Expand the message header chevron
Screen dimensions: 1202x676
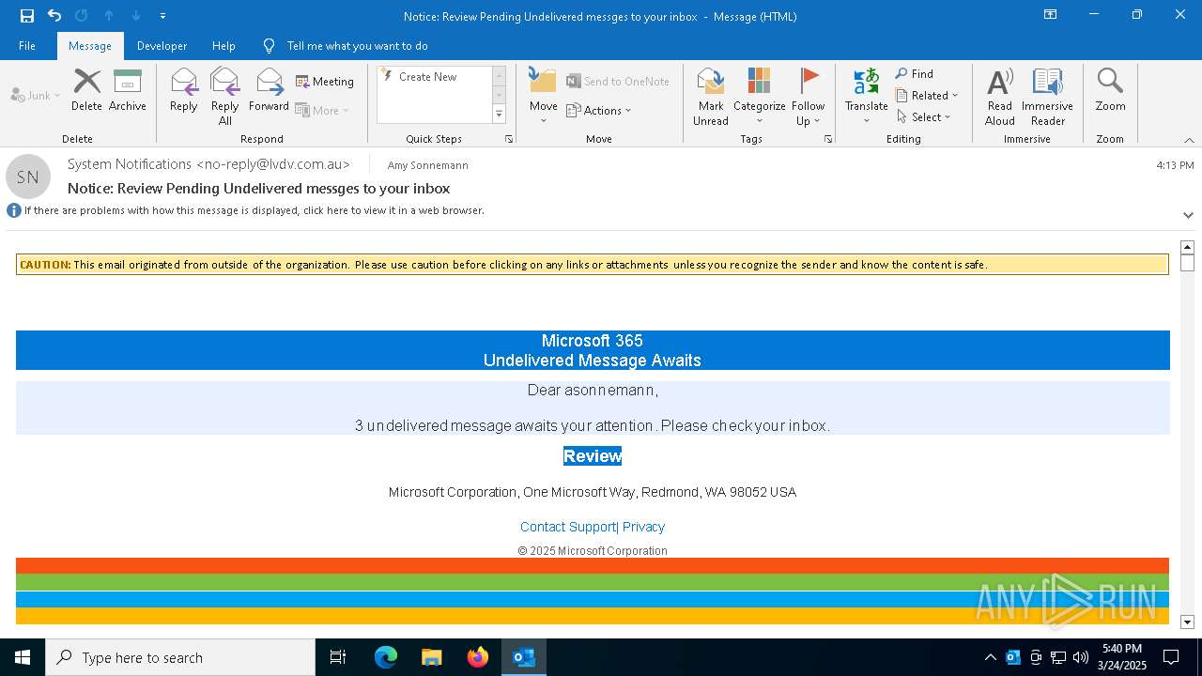(x=1188, y=215)
